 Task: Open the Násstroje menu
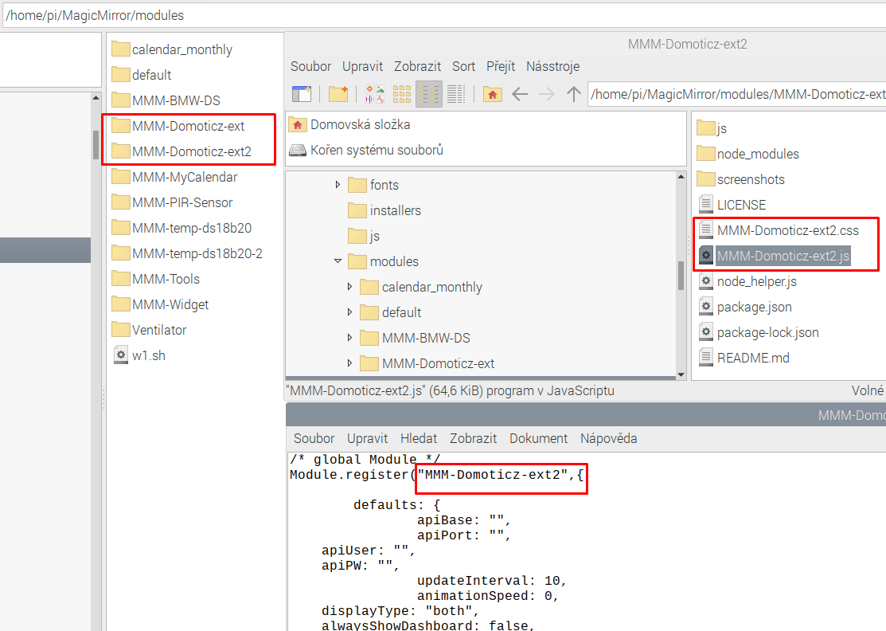(x=552, y=67)
